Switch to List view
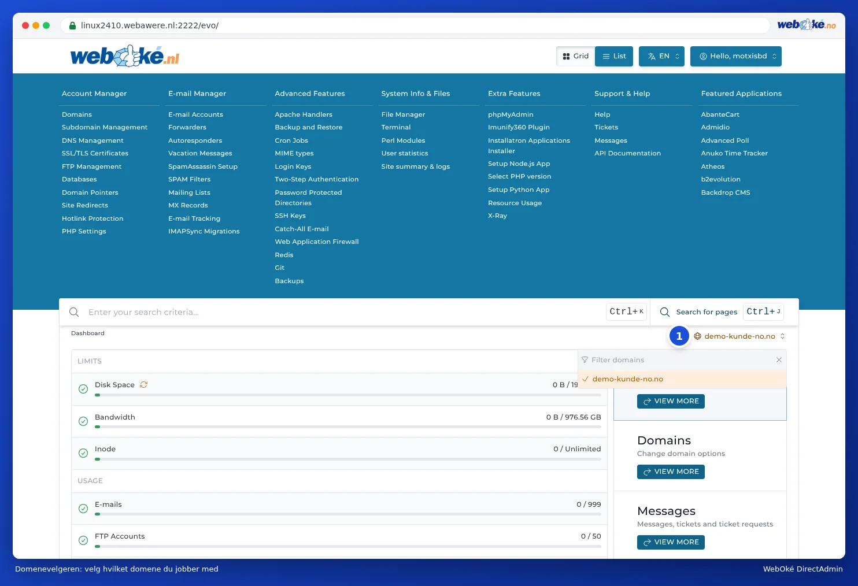 point(614,56)
